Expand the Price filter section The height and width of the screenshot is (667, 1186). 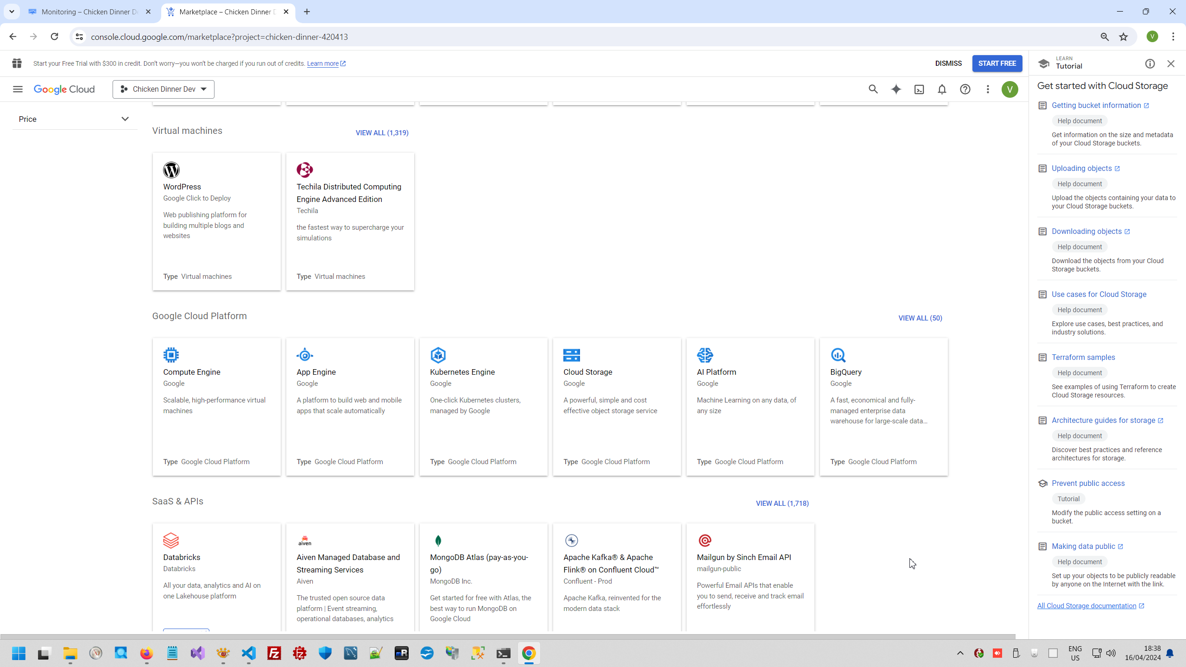[x=74, y=119]
